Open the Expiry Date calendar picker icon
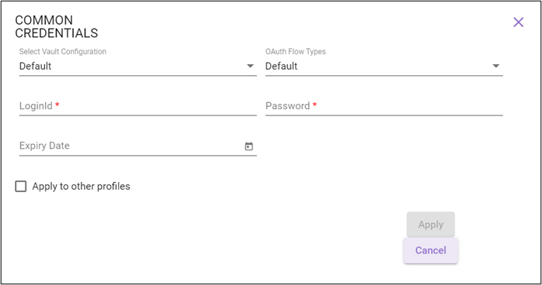Viewport: 542px width, 285px height. tap(249, 146)
